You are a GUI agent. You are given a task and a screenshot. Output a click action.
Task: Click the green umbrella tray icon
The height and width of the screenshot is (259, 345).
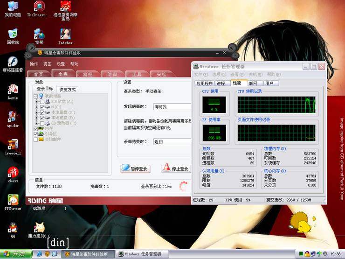pyautogui.click(x=319, y=254)
